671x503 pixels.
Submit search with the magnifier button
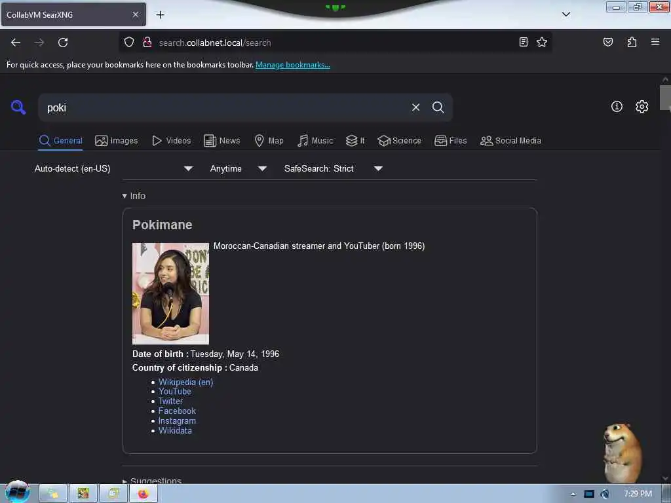pyautogui.click(x=438, y=107)
